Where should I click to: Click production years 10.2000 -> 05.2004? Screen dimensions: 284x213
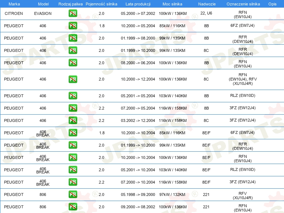pyautogui.click(x=138, y=26)
